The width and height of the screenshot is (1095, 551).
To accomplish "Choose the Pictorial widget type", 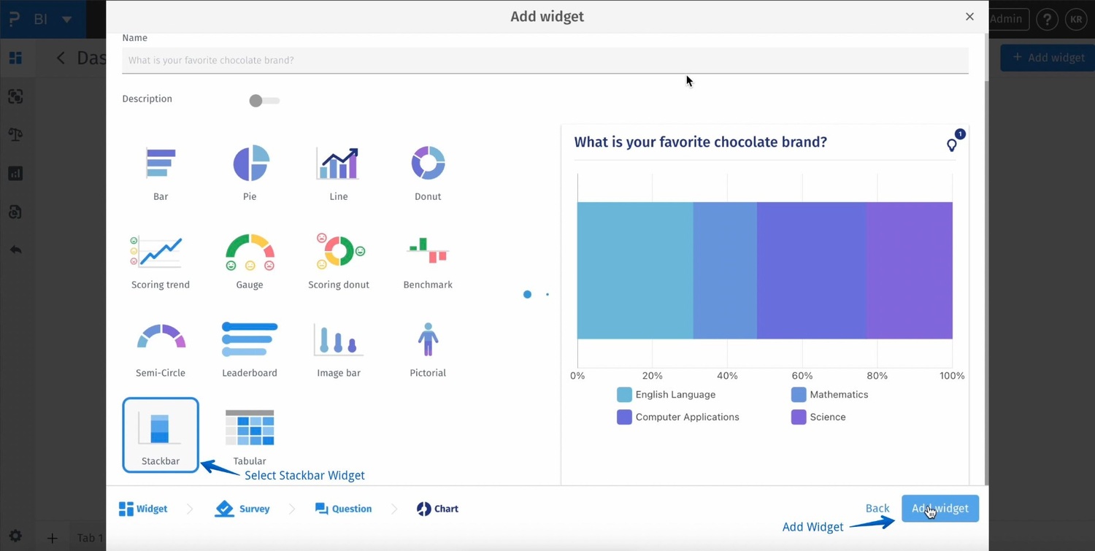I will [427, 338].
